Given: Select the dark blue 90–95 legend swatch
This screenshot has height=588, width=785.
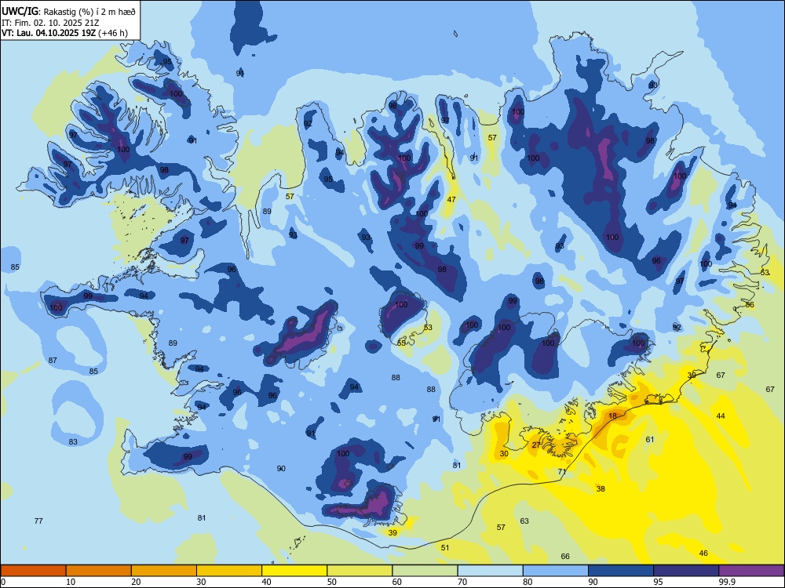Looking at the screenshot, I should coord(621,571).
